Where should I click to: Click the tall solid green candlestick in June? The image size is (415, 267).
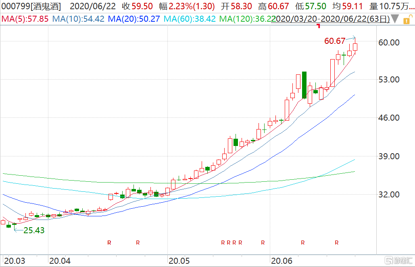304,85
